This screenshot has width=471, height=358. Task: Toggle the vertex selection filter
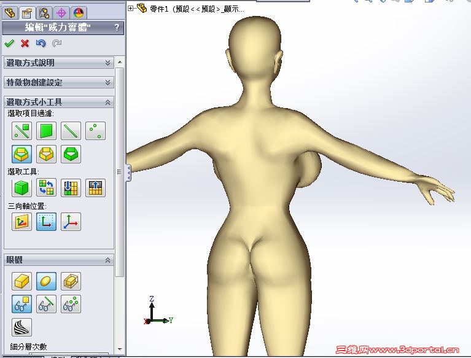[96, 131]
